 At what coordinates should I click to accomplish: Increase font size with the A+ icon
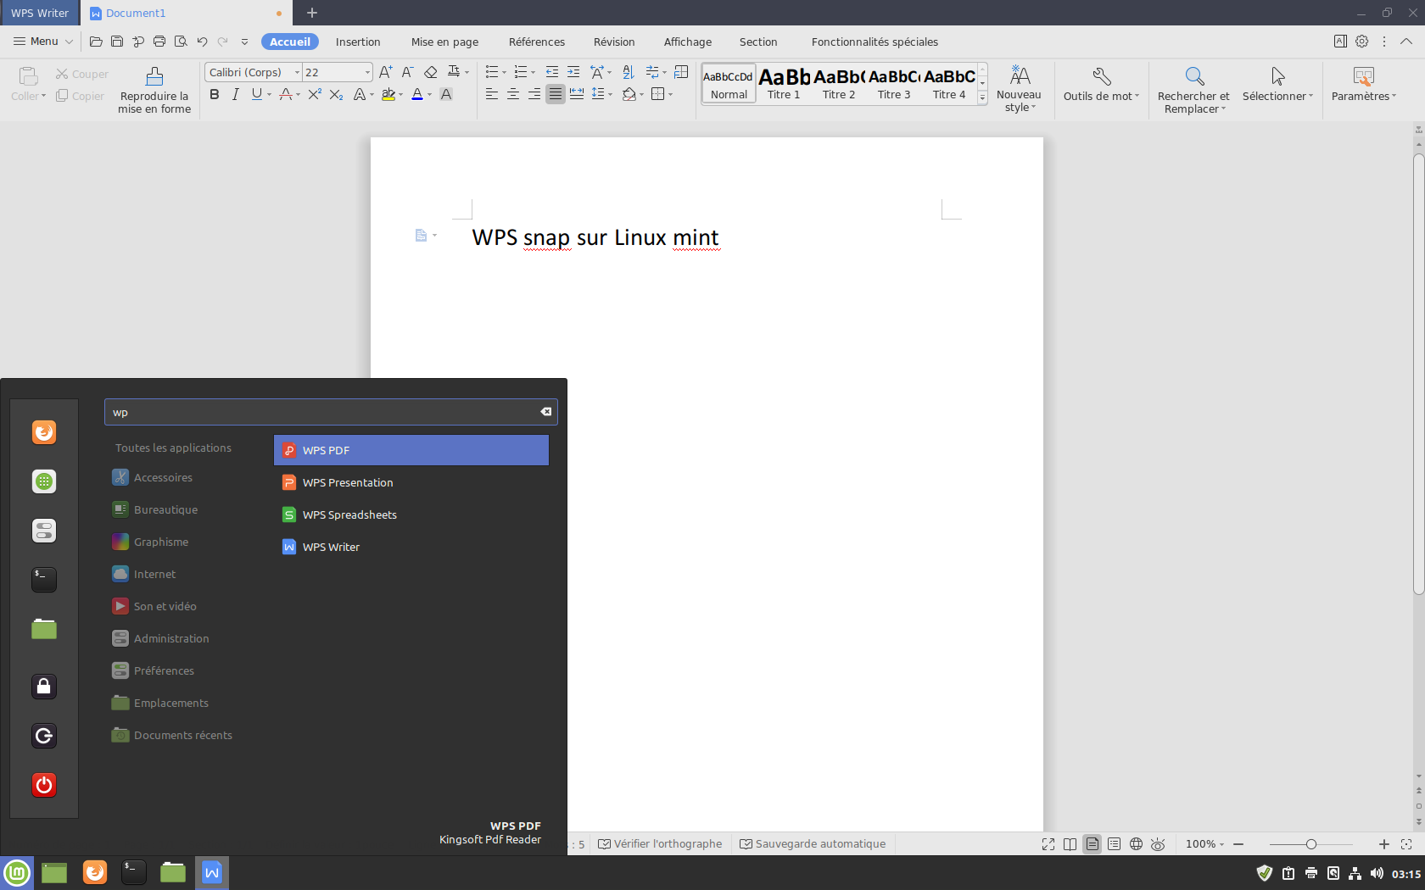tap(385, 73)
